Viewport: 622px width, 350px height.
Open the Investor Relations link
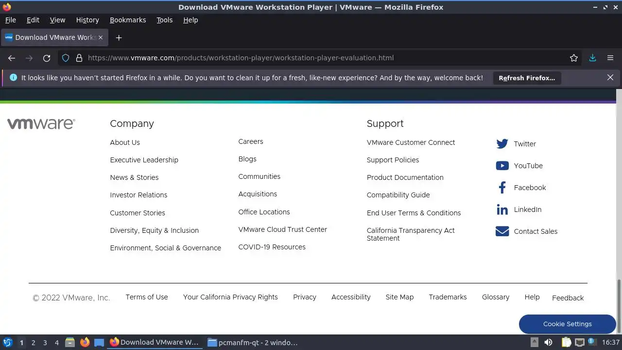pos(138,195)
